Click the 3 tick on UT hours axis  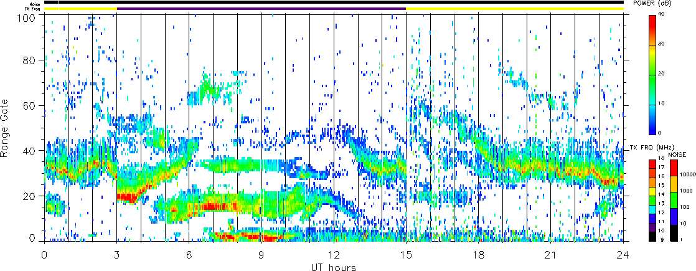point(117,255)
